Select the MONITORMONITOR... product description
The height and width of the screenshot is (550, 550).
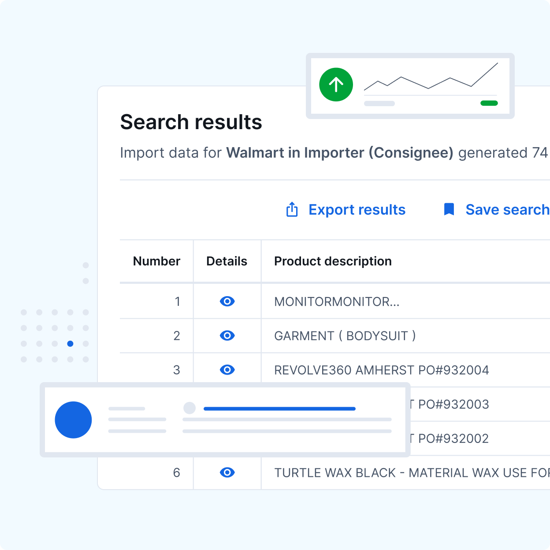pos(337,302)
